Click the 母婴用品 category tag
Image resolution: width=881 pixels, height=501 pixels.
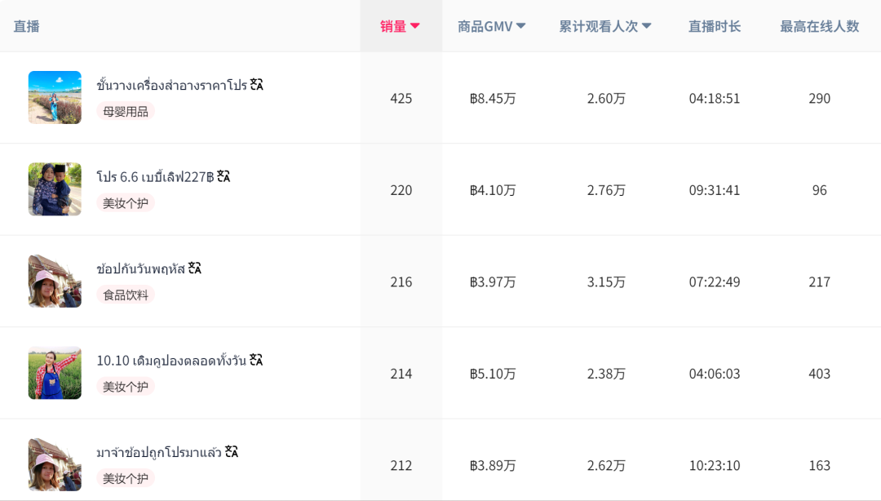point(125,110)
